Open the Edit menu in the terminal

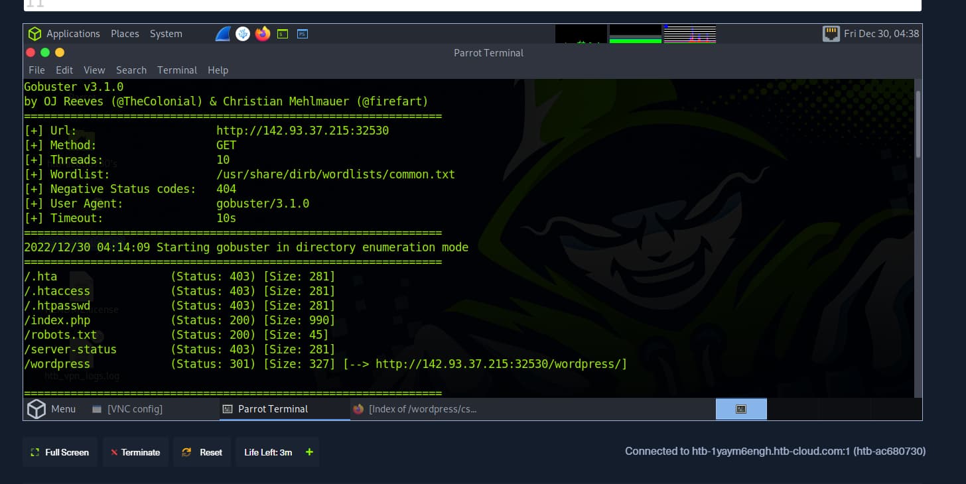click(64, 70)
